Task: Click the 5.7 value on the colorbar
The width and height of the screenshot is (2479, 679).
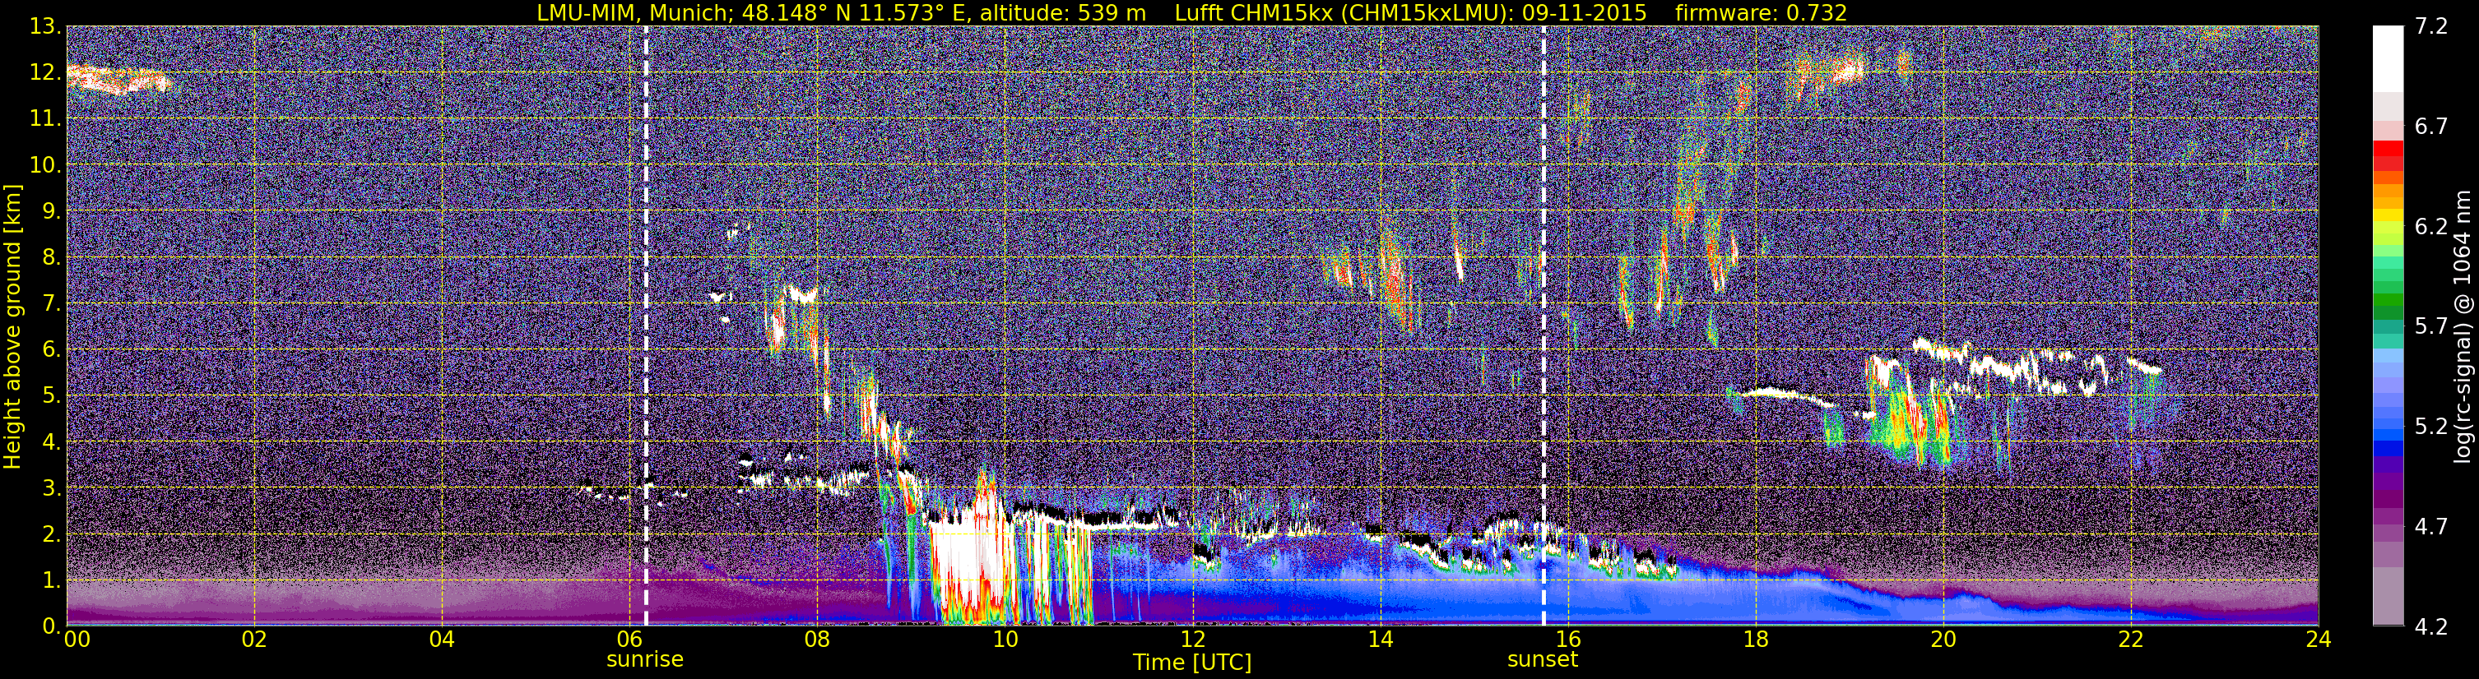Action: (x=2431, y=327)
